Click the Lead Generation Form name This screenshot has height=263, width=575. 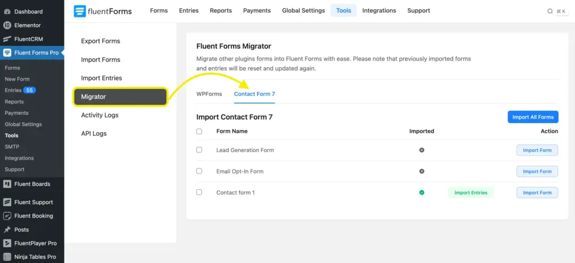[245, 150]
